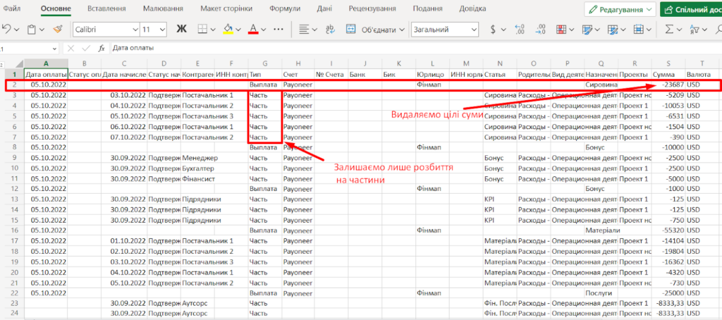Click the insert function fx icon
The width and height of the screenshot is (722, 320).
pos(102,48)
